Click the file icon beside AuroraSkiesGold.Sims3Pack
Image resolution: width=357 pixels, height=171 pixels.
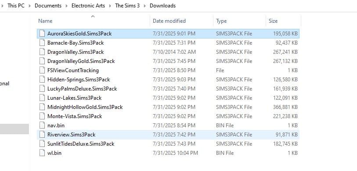[x=42, y=34]
